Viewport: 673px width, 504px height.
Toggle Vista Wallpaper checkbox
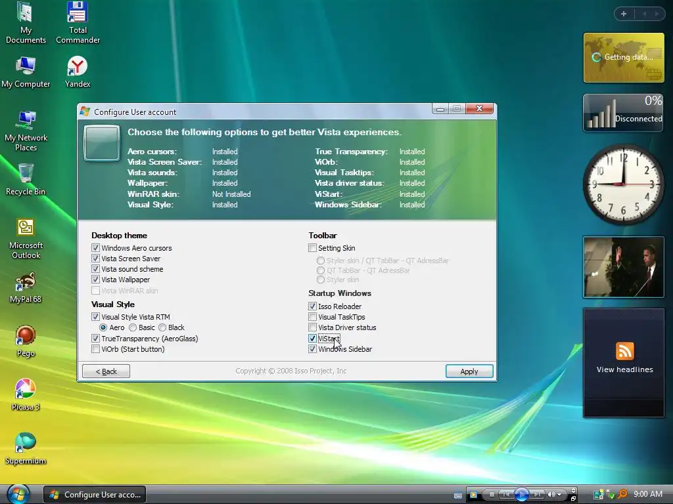click(x=95, y=280)
